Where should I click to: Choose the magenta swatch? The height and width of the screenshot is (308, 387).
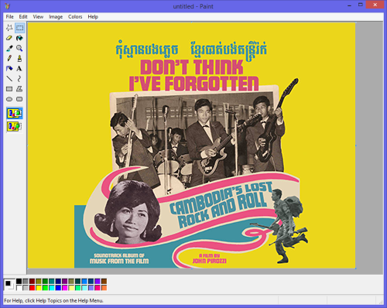click(65, 288)
